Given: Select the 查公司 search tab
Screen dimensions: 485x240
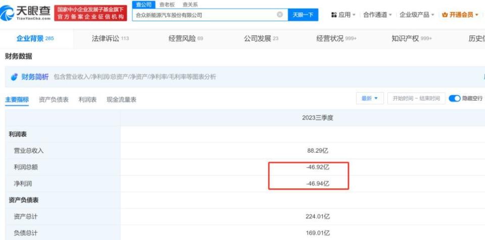Looking at the screenshot, I should [144, 5].
